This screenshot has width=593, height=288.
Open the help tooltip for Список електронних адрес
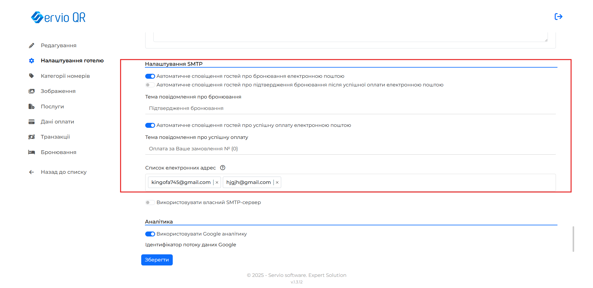pyautogui.click(x=222, y=168)
